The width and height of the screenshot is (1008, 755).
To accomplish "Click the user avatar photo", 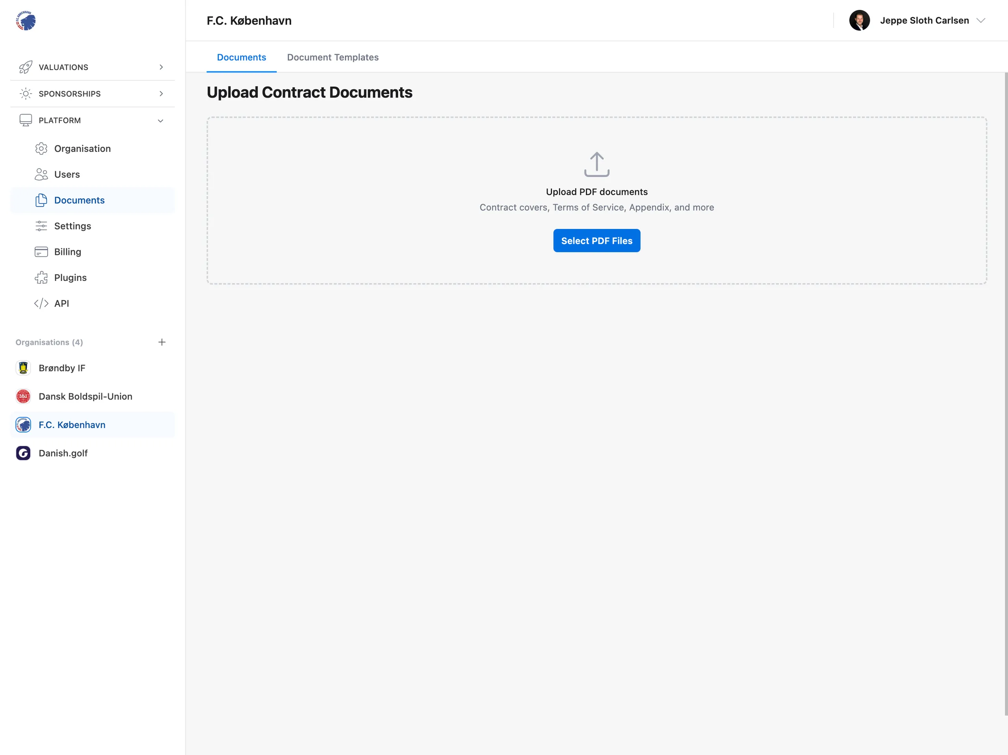I will pos(860,20).
